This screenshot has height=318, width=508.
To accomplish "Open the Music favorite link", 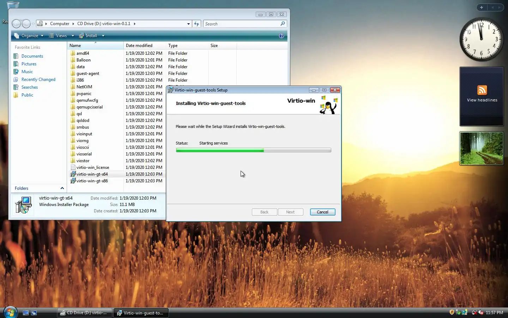I will (x=27, y=72).
